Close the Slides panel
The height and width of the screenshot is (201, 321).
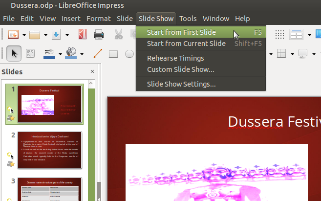(x=92, y=71)
